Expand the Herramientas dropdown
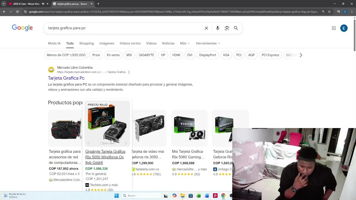The width and height of the screenshot is (356, 200). click(208, 43)
